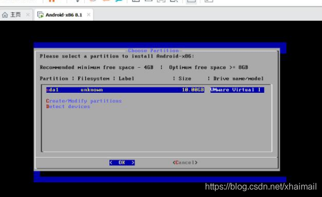Click the Cancel button
The height and width of the screenshot is (197, 322).
pyautogui.click(x=185, y=163)
